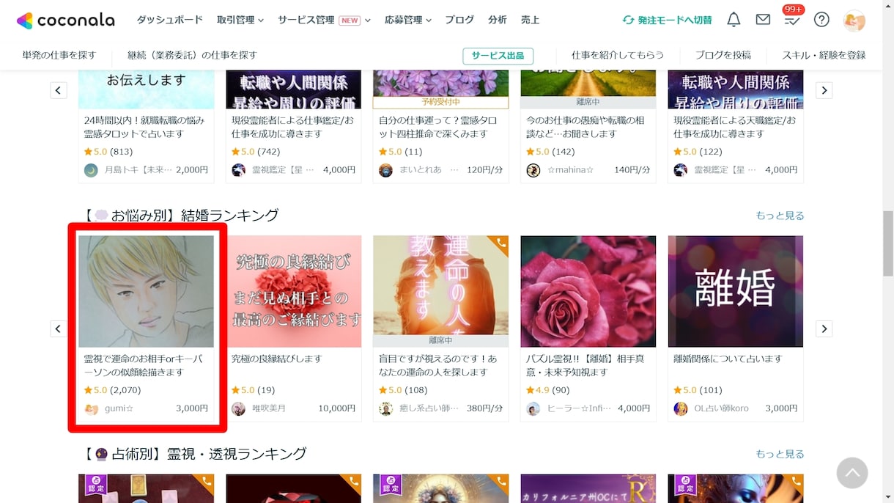
Task: Open the 離婚 thumbnail image
Action: click(736, 291)
